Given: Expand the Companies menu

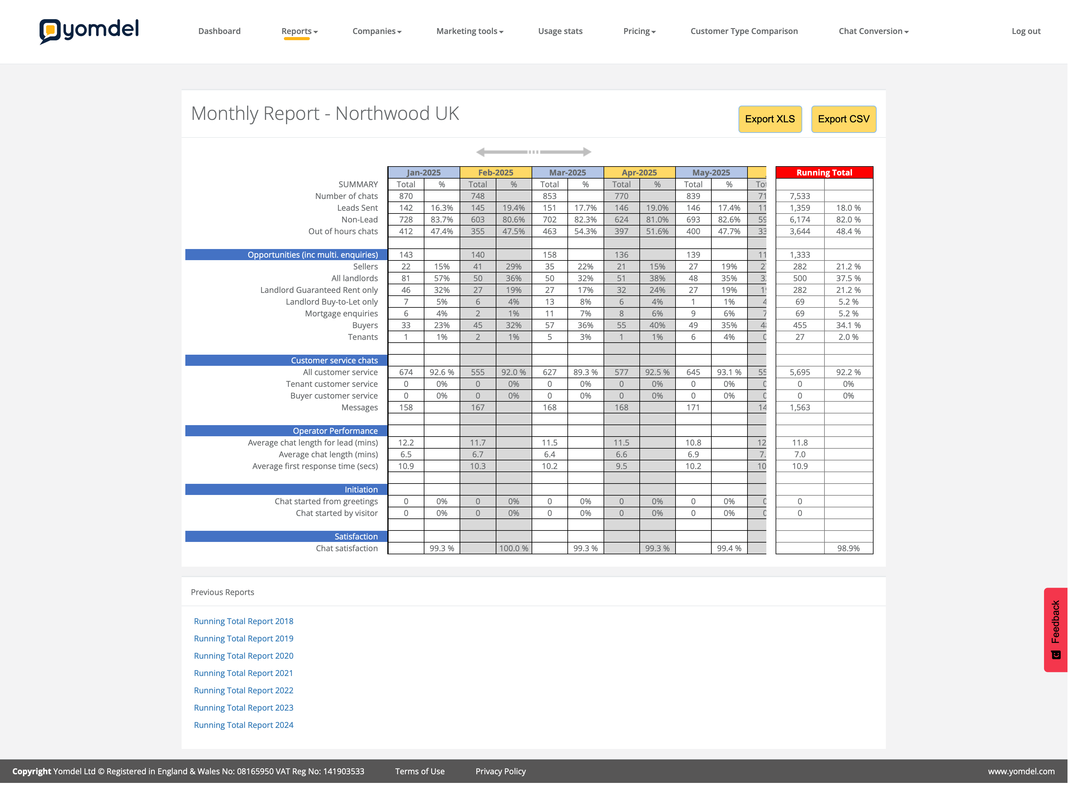Looking at the screenshot, I should point(377,32).
